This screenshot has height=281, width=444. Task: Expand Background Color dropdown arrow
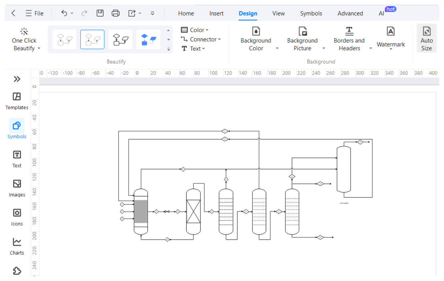tap(277, 49)
